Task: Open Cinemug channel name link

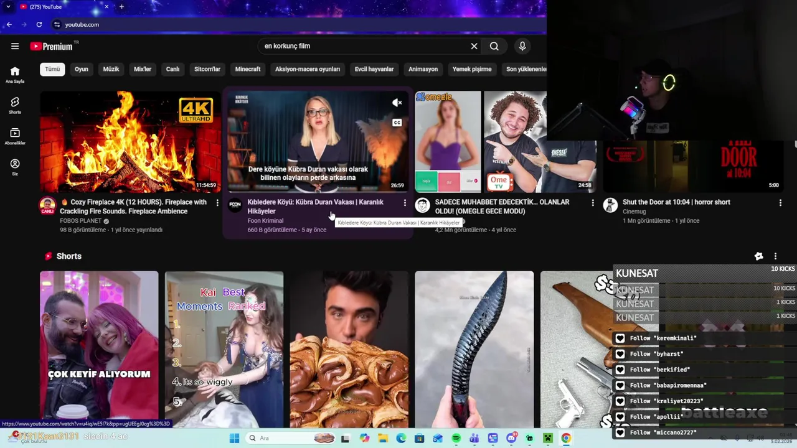Action: point(634,212)
